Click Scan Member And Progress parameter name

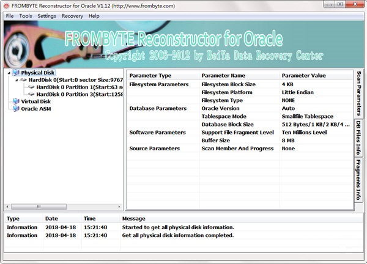click(x=237, y=148)
